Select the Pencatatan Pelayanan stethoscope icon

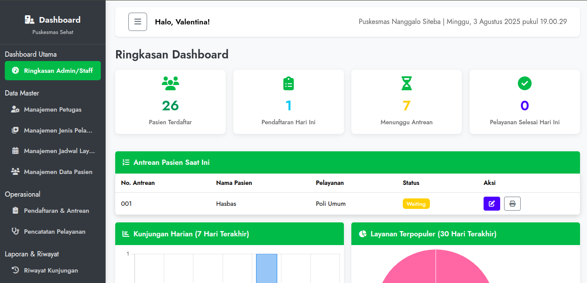[14, 232]
